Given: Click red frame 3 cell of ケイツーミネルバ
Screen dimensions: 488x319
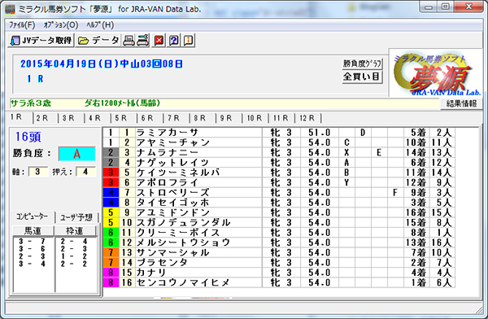Looking at the screenshot, I should coord(111,173).
